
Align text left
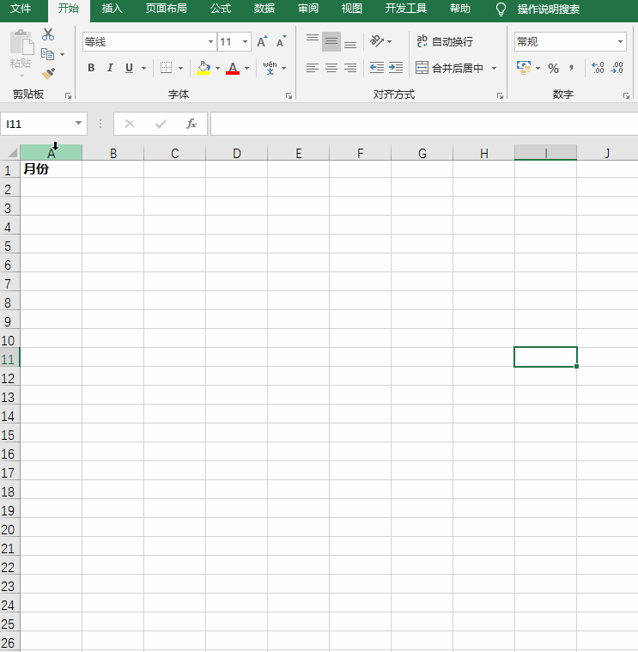click(313, 68)
